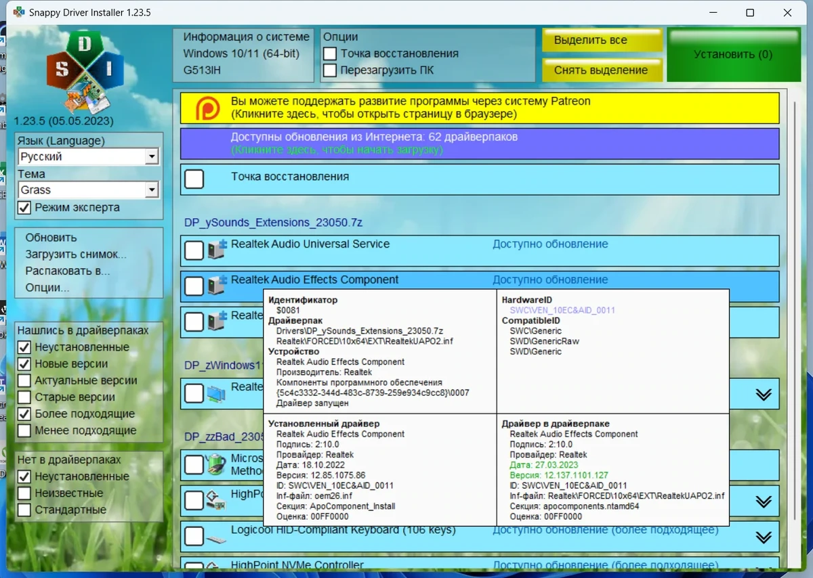Enable Стандартные filter checkbox
The height and width of the screenshot is (578, 813).
(24, 510)
